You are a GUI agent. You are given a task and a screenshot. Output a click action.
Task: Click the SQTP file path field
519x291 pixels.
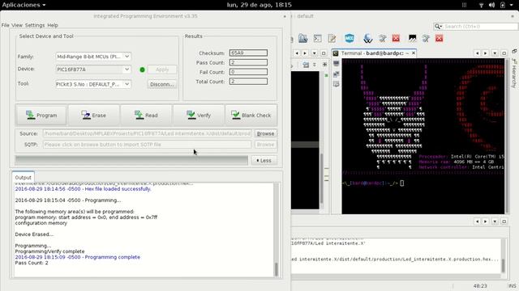point(147,145)
